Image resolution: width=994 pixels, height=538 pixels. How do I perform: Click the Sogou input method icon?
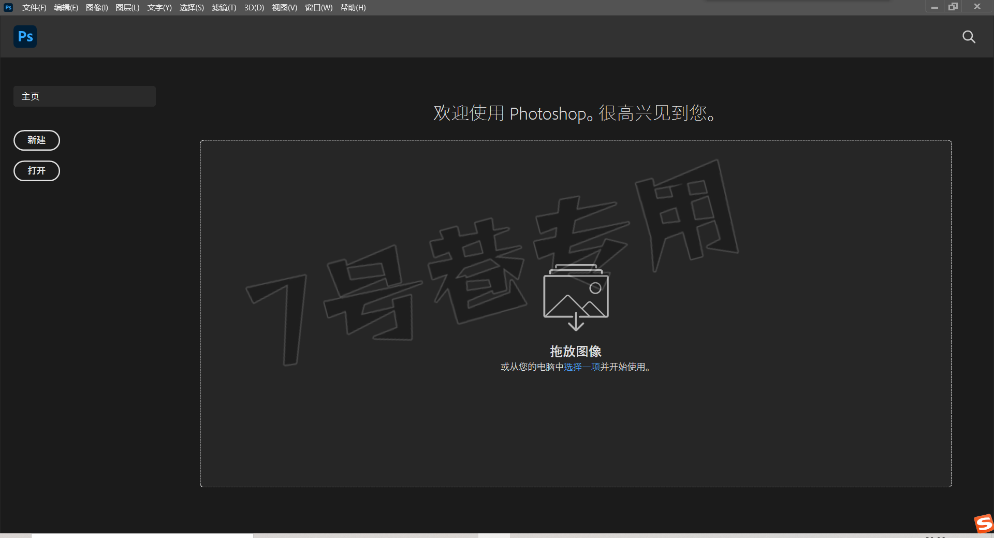tap(984, 524)
